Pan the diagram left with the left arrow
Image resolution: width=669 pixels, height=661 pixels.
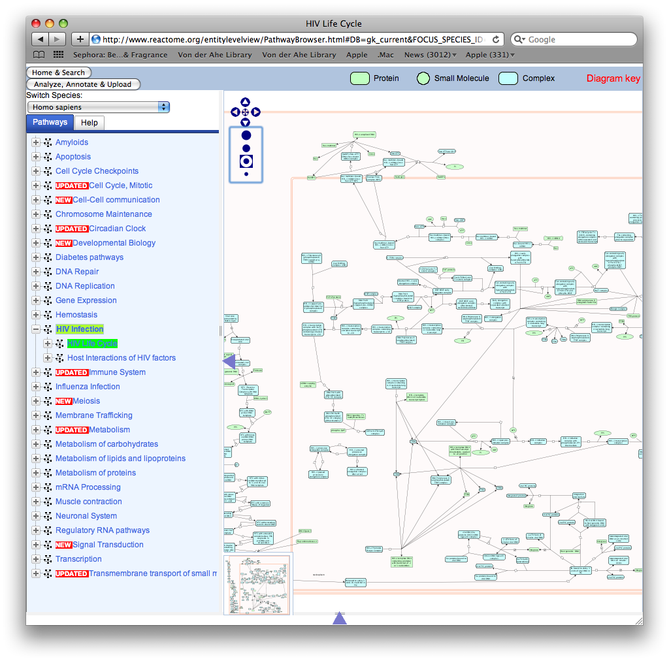(x=235, y=112)
